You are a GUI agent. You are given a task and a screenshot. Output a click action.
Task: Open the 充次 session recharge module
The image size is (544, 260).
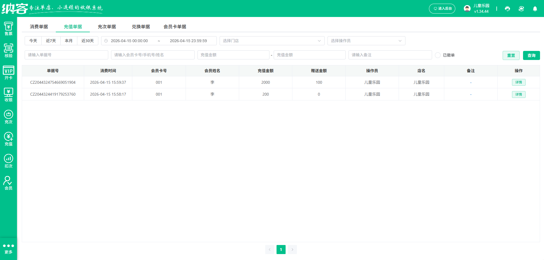8,117
